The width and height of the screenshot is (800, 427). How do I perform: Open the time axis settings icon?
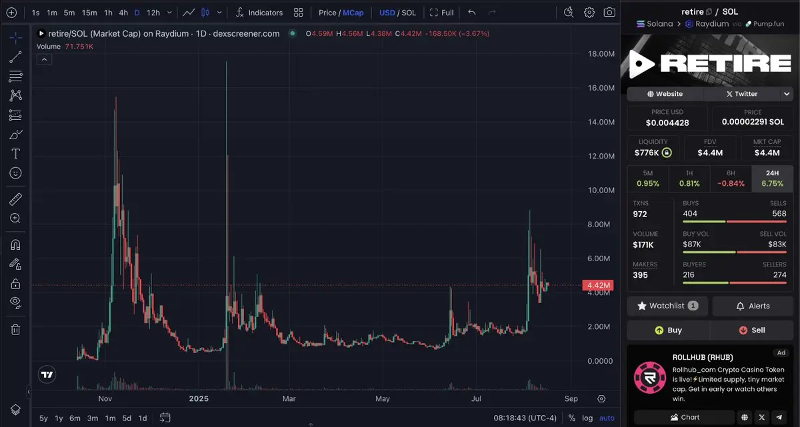click(x=601, y=399)
